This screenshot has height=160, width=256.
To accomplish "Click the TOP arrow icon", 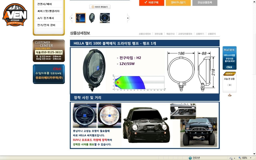I will (x=230, y=95).
